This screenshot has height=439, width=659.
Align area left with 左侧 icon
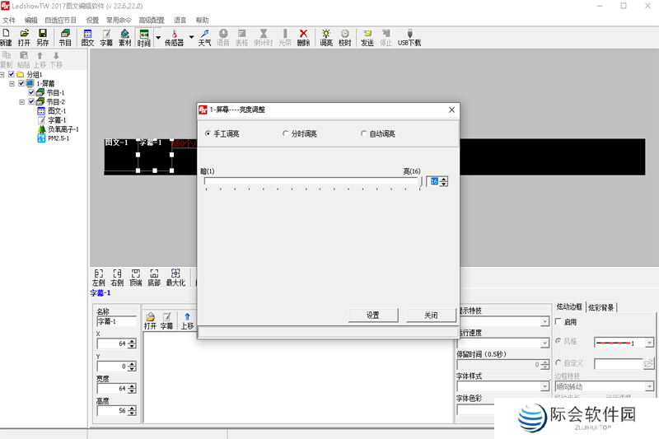[98, 278]
